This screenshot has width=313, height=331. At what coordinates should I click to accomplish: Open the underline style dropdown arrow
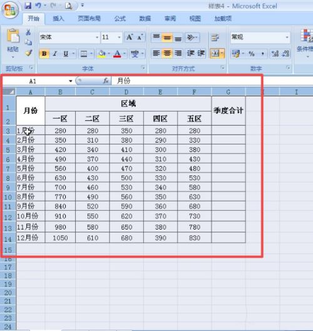[x=73, y=54]
